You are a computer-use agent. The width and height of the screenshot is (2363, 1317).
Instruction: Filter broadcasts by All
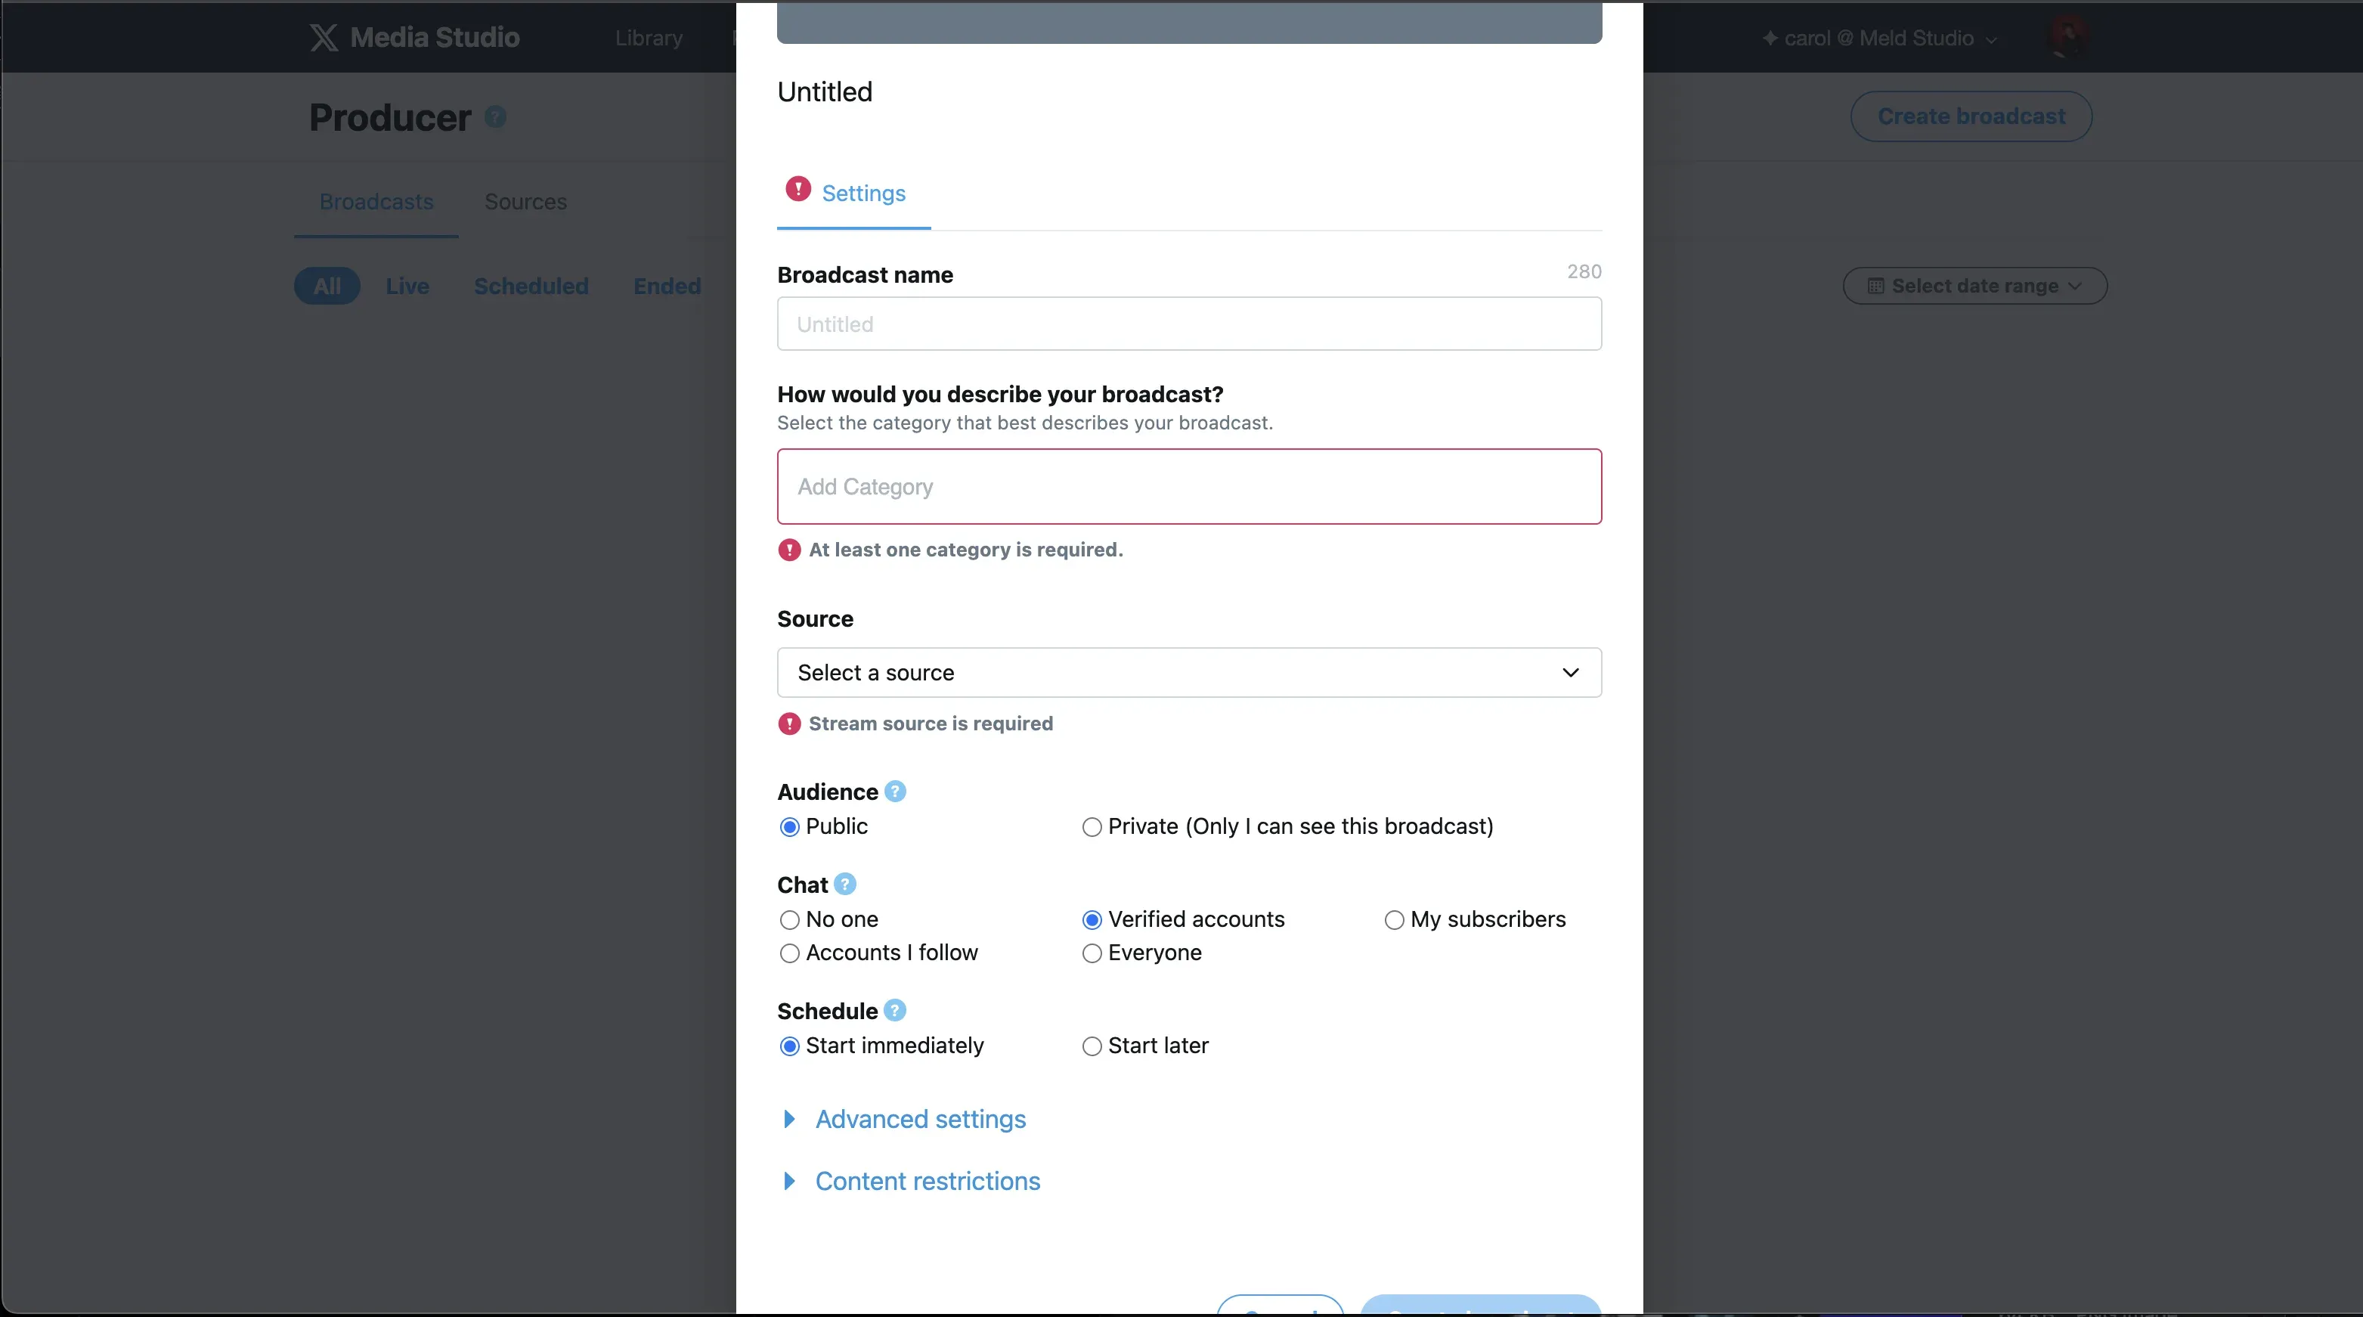click(x=327, y=286)
